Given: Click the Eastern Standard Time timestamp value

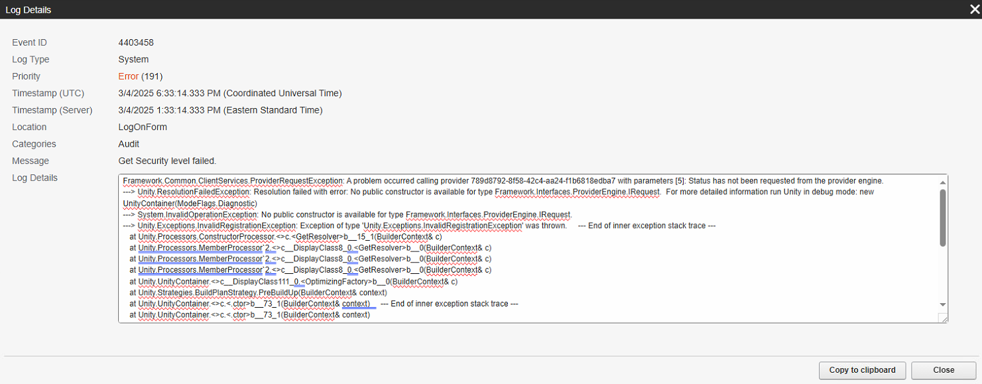Looking at the screenshot, I should (x=220, y=110).
